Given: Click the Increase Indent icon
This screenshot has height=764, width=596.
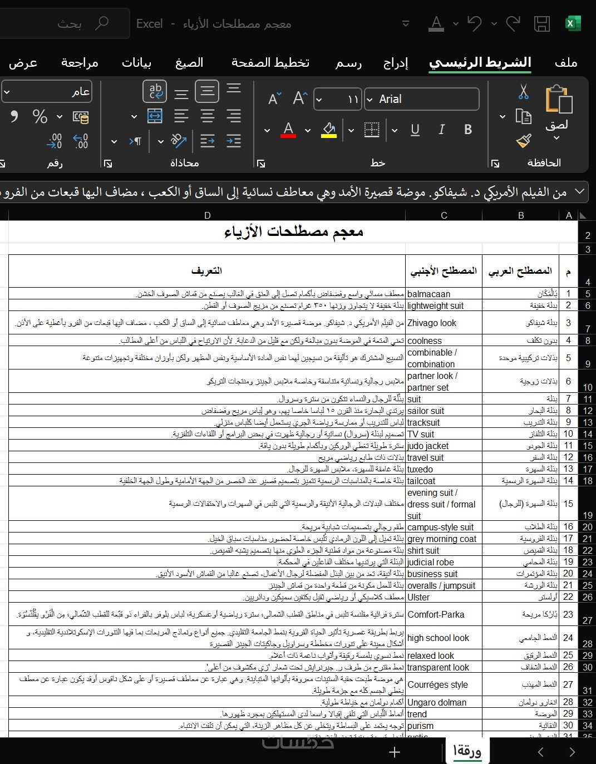Looking at the screenshot, I should click(234, 141).
